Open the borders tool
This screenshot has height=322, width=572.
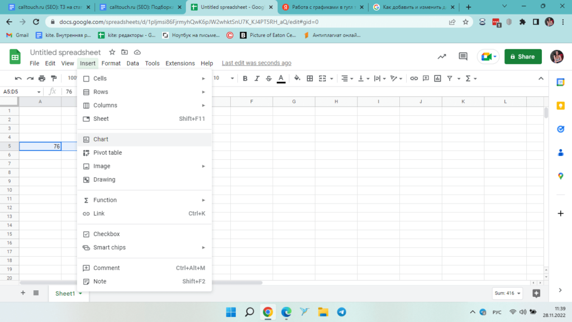[310, 78]
